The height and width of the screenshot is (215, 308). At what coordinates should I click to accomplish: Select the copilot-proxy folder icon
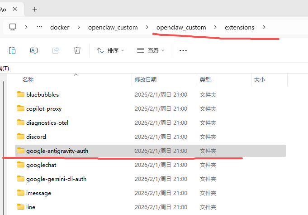pyautogui.click(x=21, y=108)
